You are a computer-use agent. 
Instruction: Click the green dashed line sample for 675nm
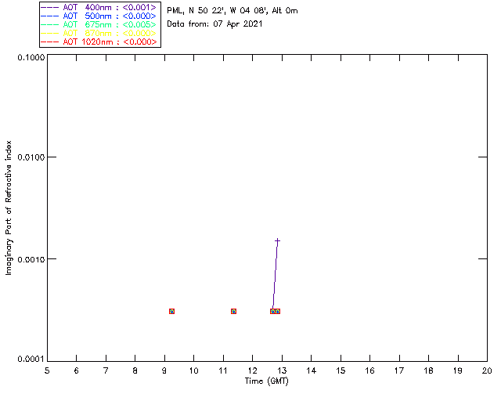click(x=50, y=24)
